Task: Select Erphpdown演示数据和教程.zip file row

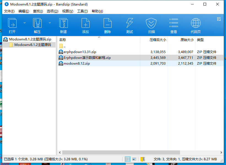Action: (x=141, y=58)
